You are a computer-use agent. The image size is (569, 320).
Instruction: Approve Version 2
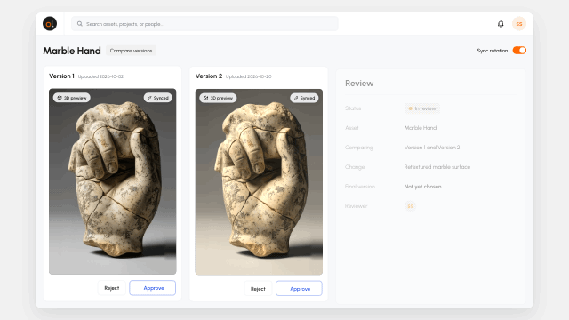pos(299,289)
